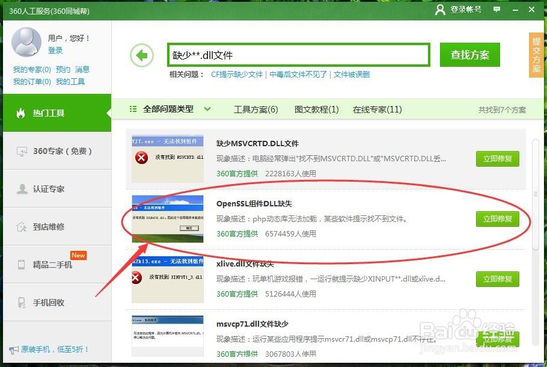This screenshot has width=547, height=367.
Task: Open the 原装手机，低至5折 promo link
Action: (x=55, y=349)
